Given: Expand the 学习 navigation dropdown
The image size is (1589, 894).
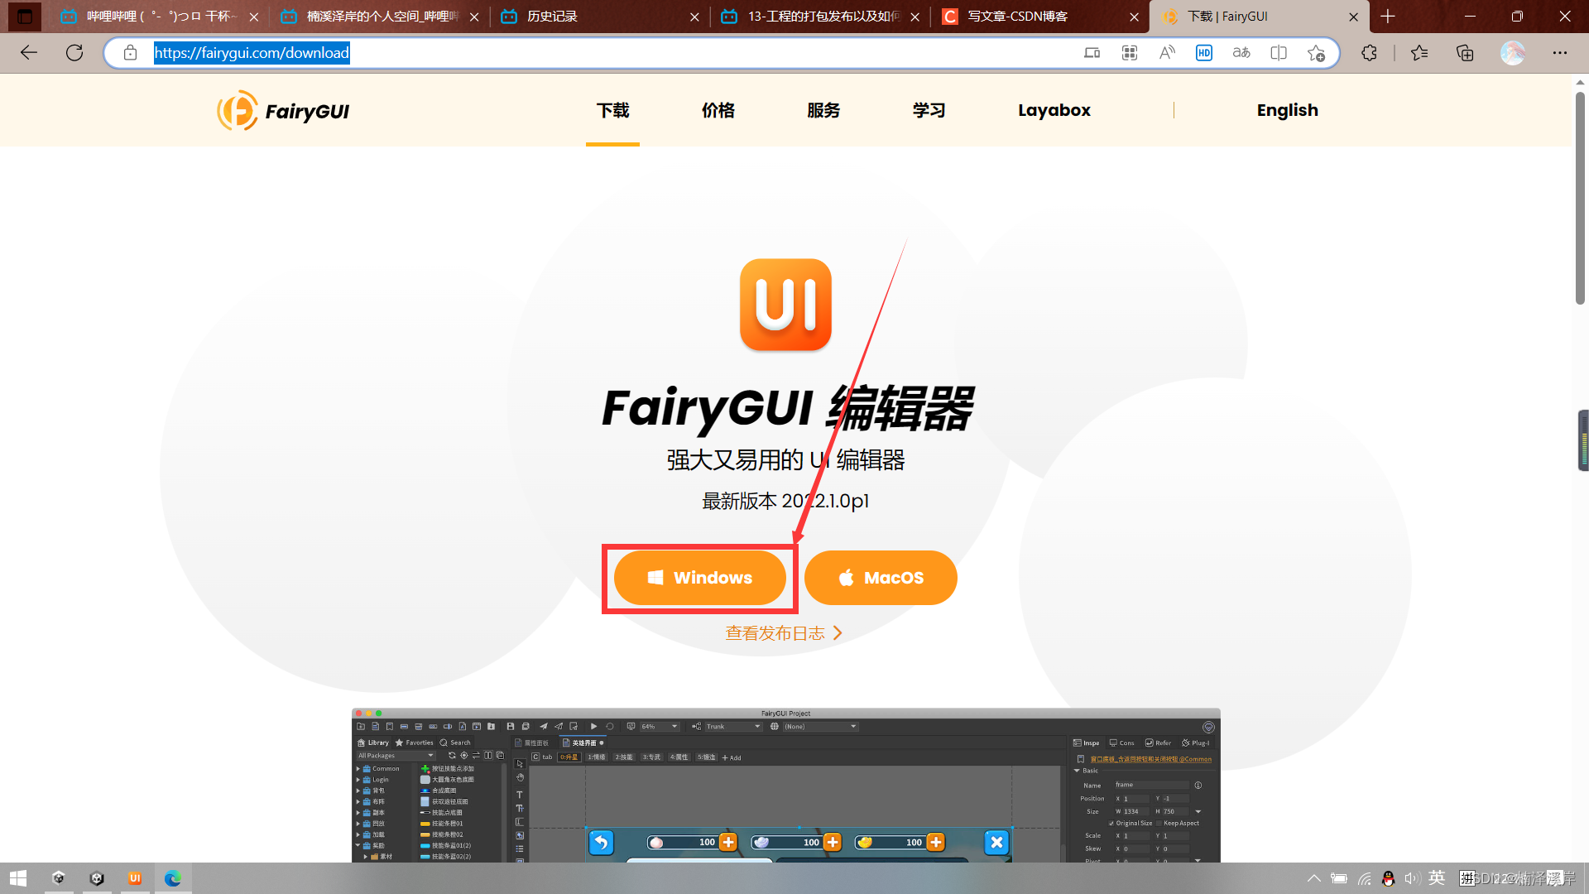Looking at the screenshot, I should point(929,110).
